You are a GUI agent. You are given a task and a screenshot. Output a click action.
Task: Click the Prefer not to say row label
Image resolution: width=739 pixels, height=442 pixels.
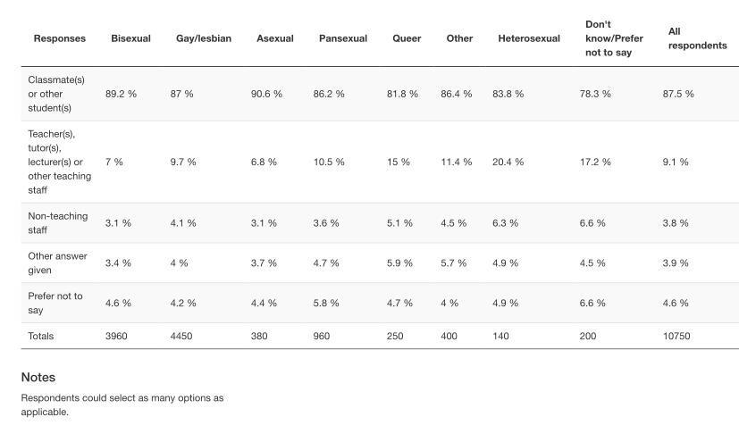pos(55,303)
